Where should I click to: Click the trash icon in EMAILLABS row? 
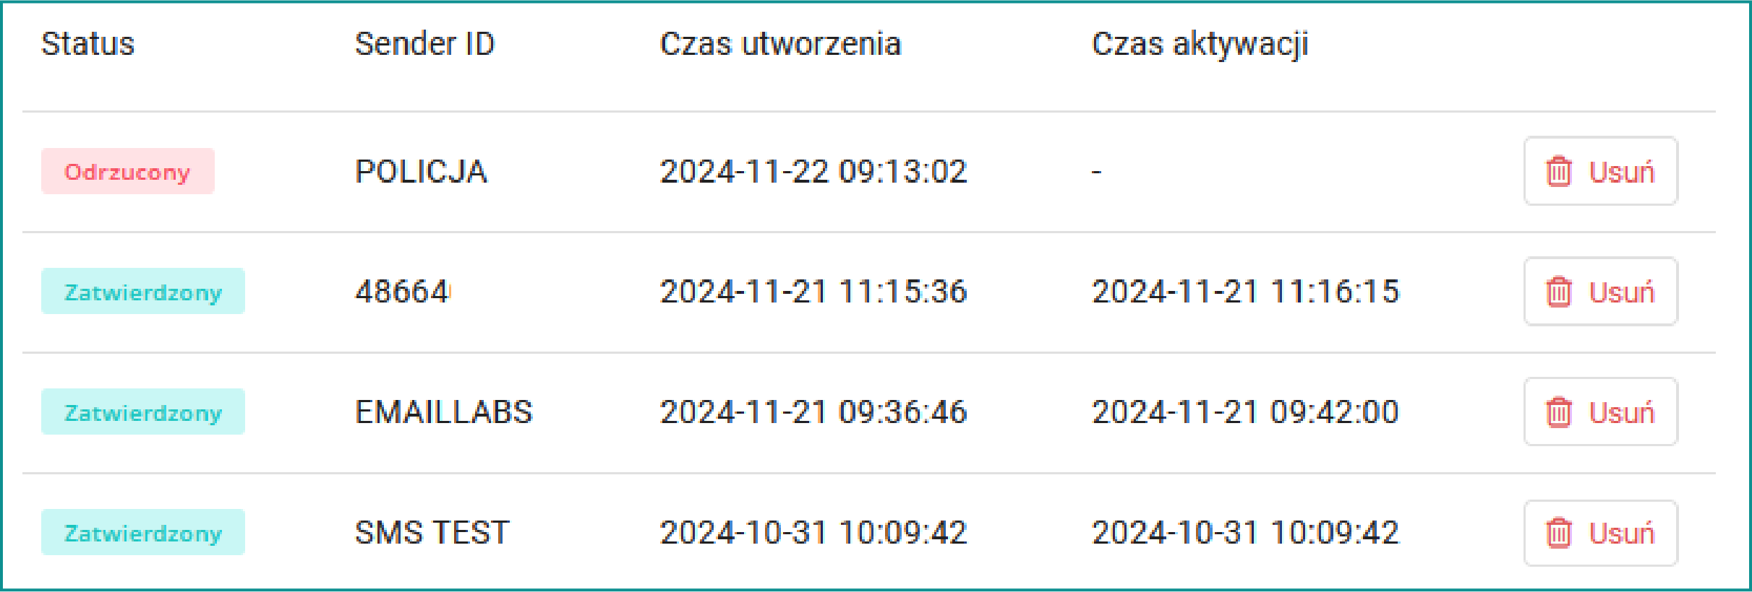pyautogui.click(x=1558, y=413)
